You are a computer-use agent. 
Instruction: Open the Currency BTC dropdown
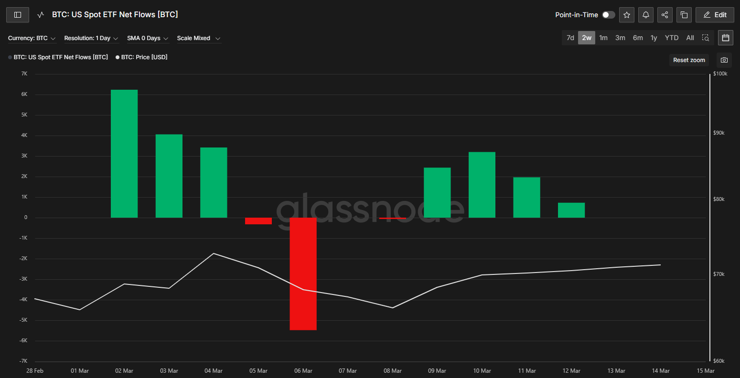32,38
